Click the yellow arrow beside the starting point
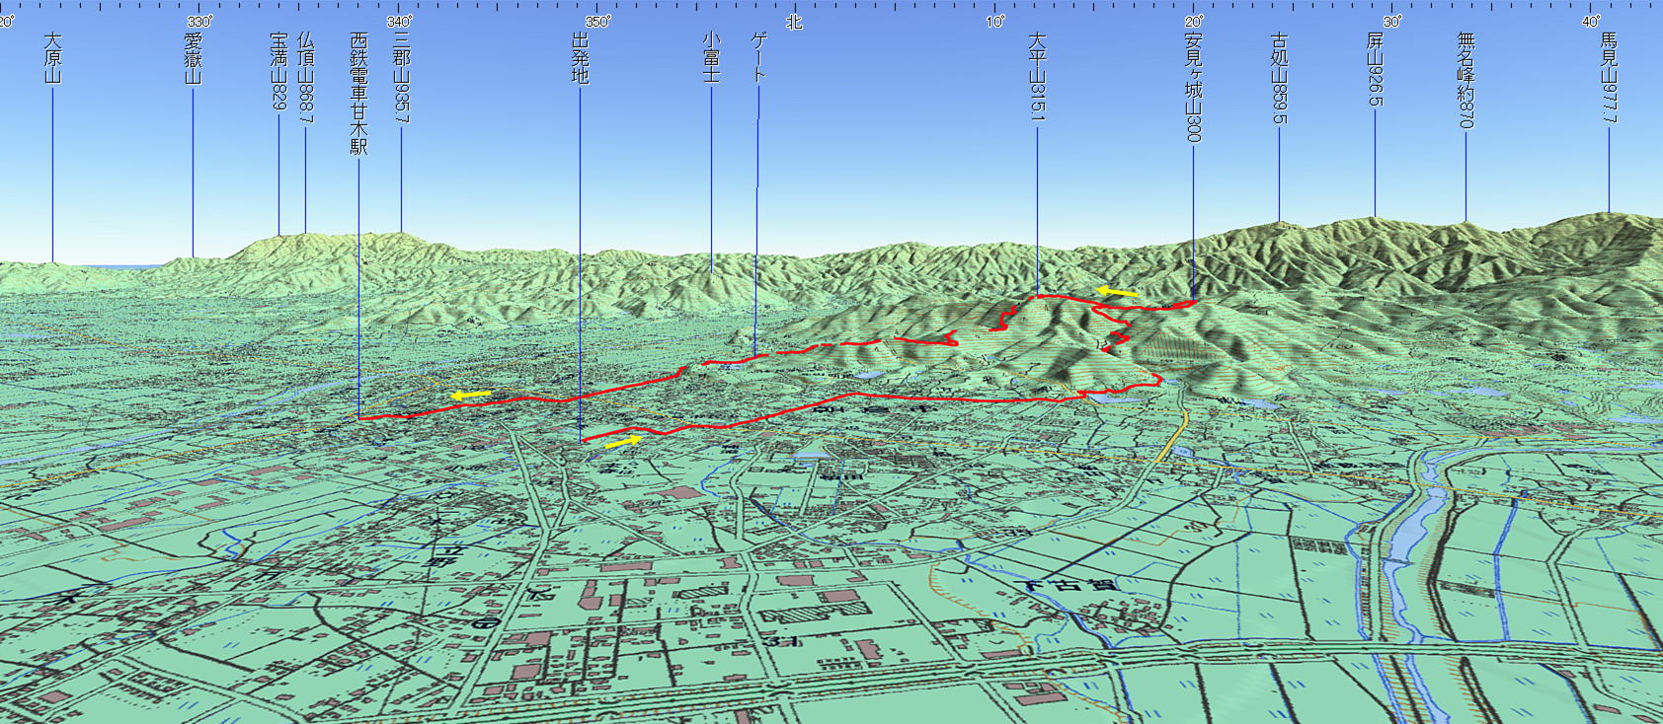The height and width of the screenshot is (724, 1663). tap(624, 442)
